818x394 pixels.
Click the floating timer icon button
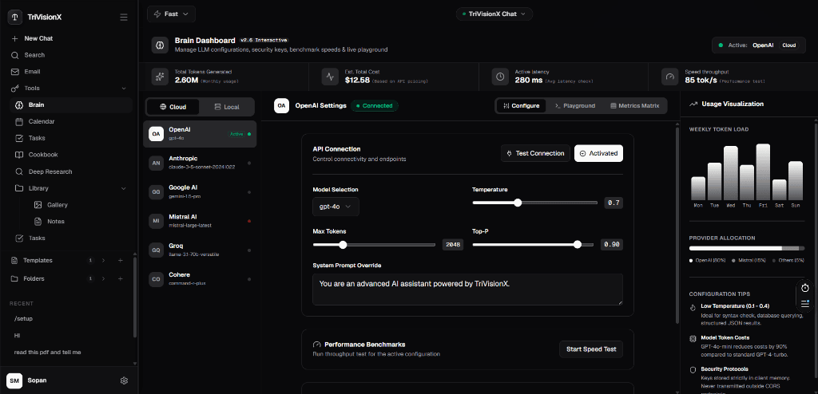805,288
